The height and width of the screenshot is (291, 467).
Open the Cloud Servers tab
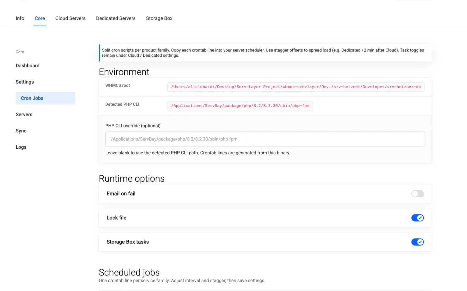tap(70, 18)
